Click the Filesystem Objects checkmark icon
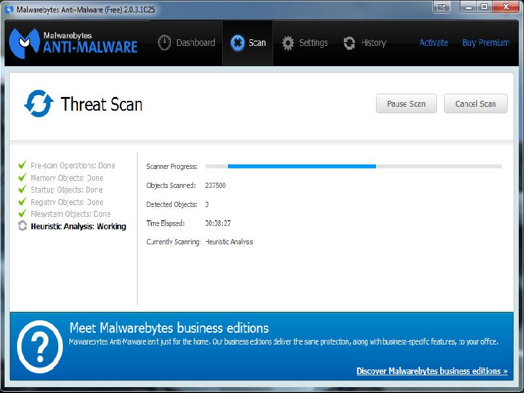This screenshot has width=524, height=393. point(22,214)
